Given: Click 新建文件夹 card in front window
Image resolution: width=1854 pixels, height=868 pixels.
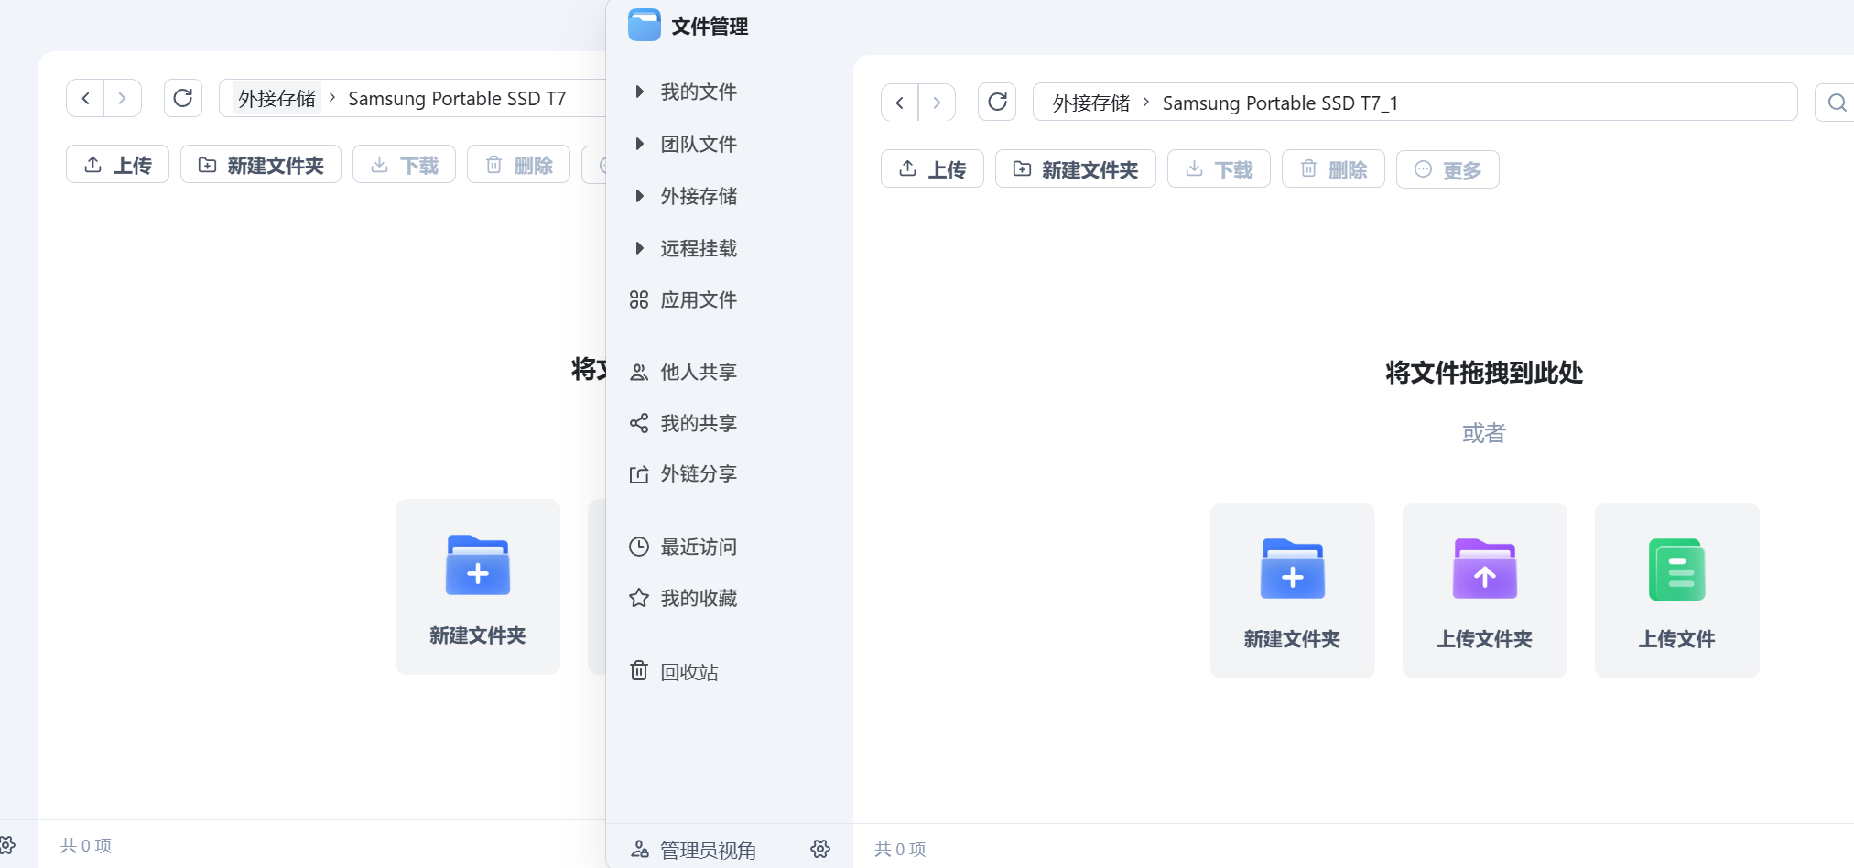Looking at the screenshot, I should pos(1292,591).
